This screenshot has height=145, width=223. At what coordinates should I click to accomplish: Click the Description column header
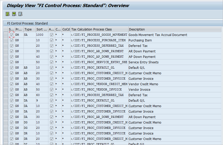pos(175,29)
